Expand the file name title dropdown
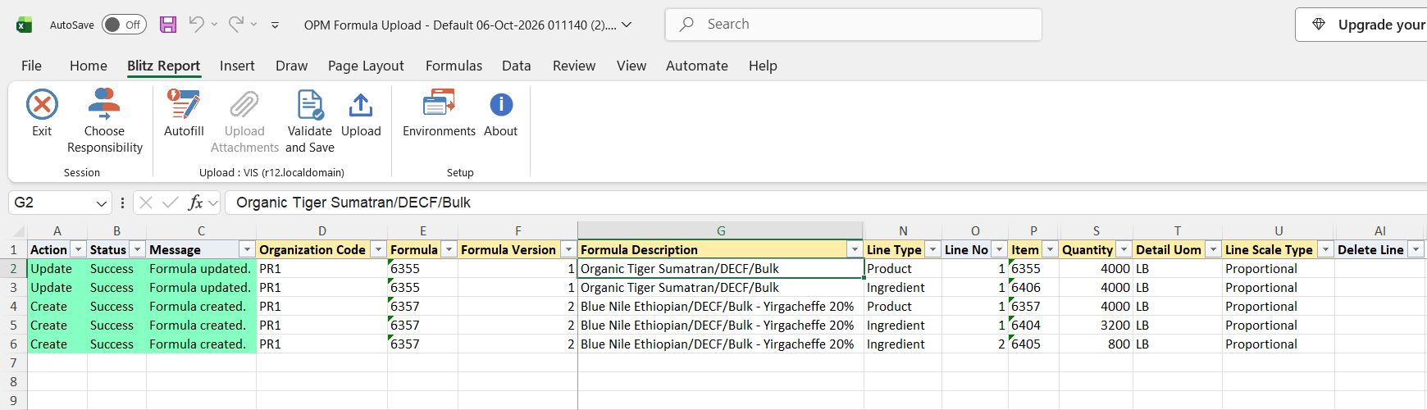Viewport: 1427px width, 410px height. [x=627, y=25]
